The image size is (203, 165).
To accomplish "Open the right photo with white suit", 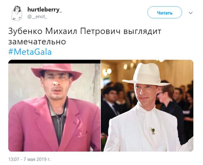I will pyautogui.click(x=147, y=106).
